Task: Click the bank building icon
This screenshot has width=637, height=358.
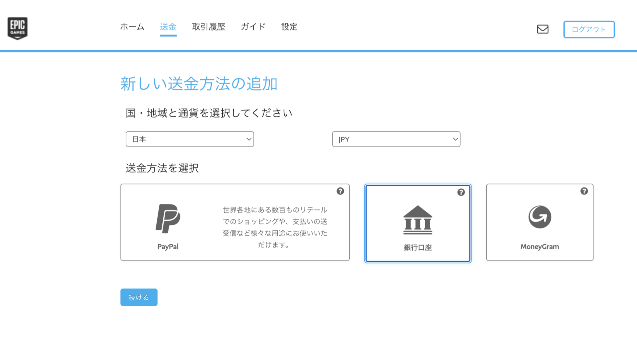Action: 418,220
